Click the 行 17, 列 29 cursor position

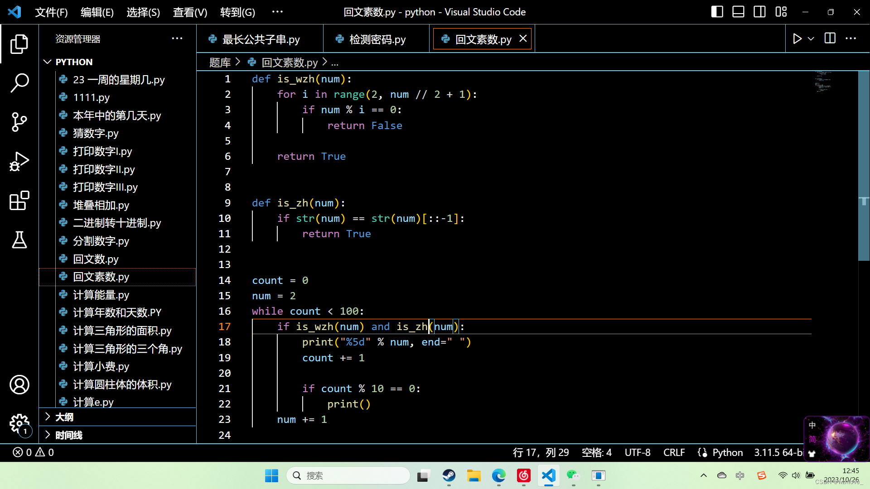[541, 452]
